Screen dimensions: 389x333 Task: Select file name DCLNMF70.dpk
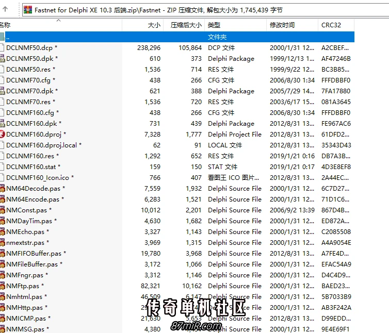click(x=32, y=91)
